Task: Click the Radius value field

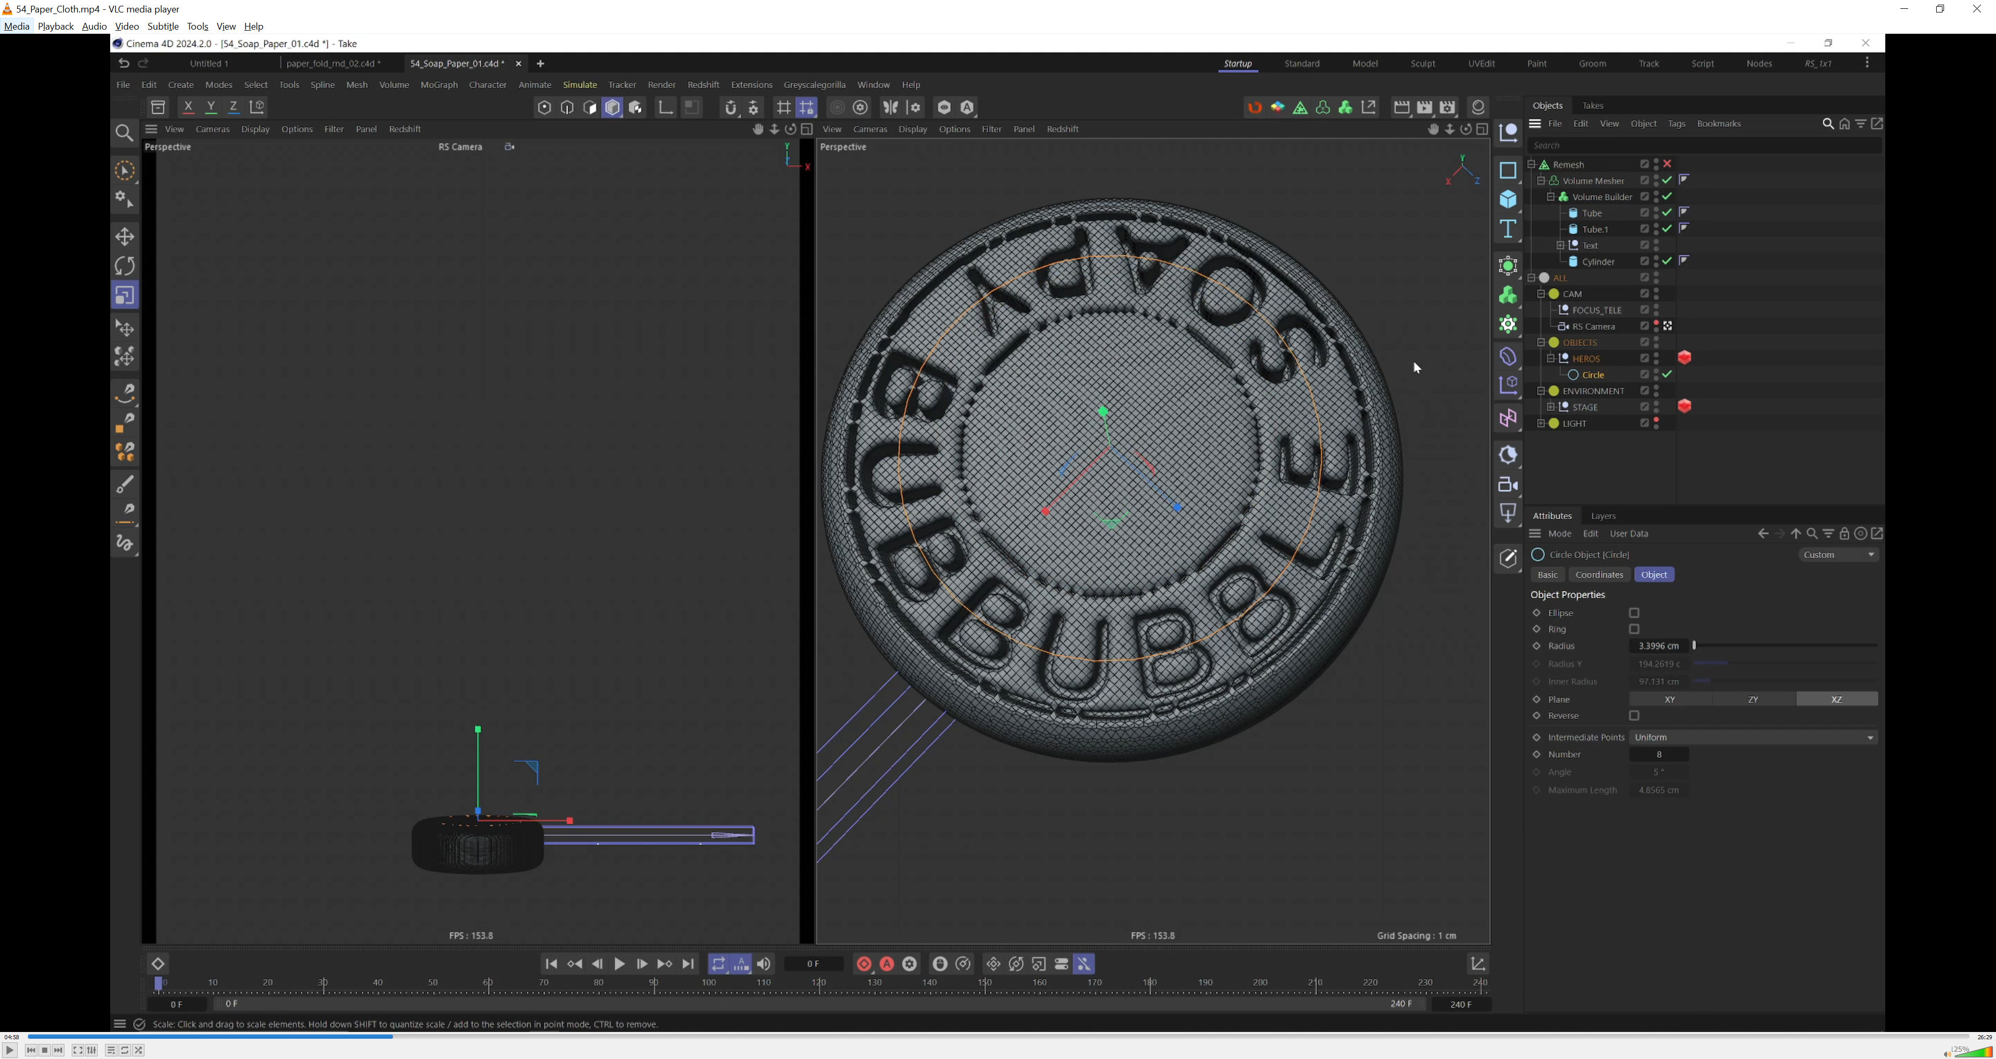Action: click(1659, 647)
